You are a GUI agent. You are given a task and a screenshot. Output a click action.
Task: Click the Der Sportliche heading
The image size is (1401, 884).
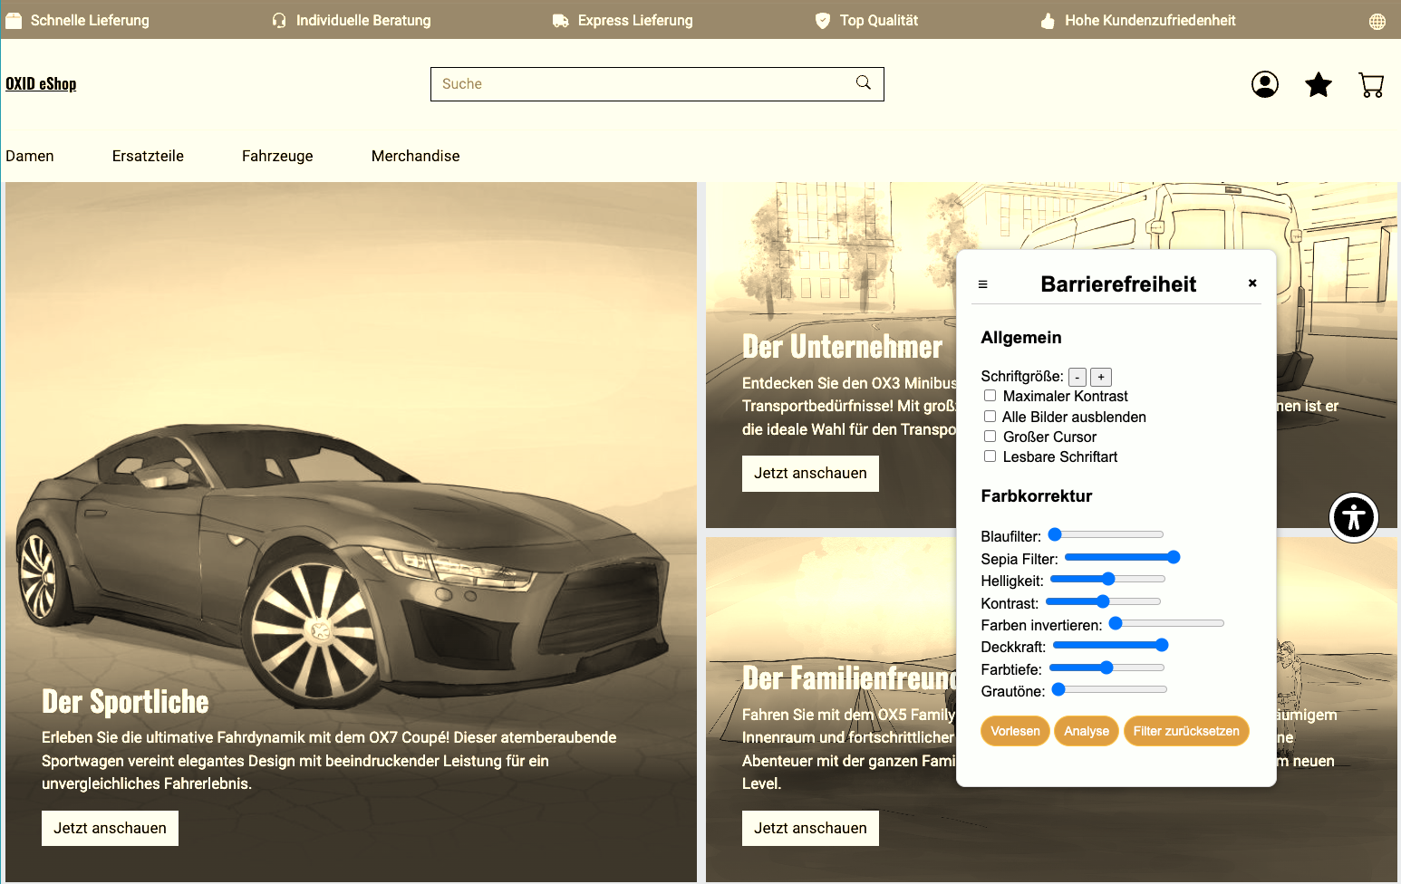[x=125, y=701]
